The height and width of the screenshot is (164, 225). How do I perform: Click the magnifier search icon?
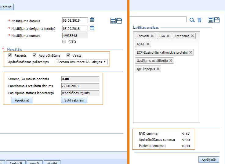(x=192, y=20)
